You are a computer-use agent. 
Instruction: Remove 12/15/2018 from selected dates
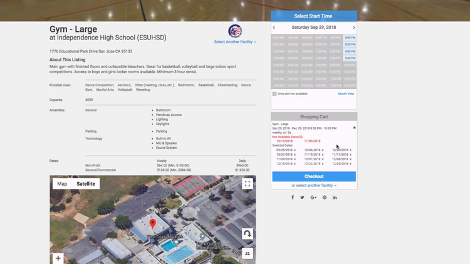click(295, 164)
